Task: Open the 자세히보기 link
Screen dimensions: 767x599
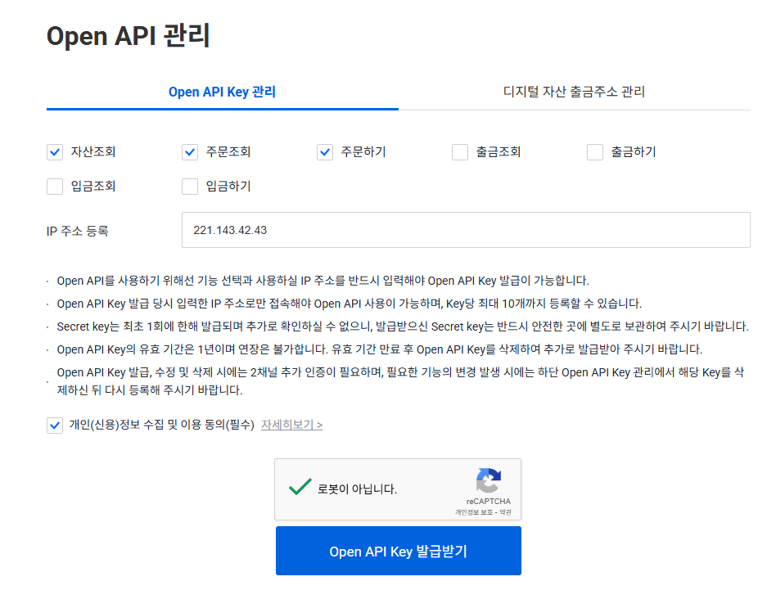Action: pyautogui.click(x=287, y=426)
